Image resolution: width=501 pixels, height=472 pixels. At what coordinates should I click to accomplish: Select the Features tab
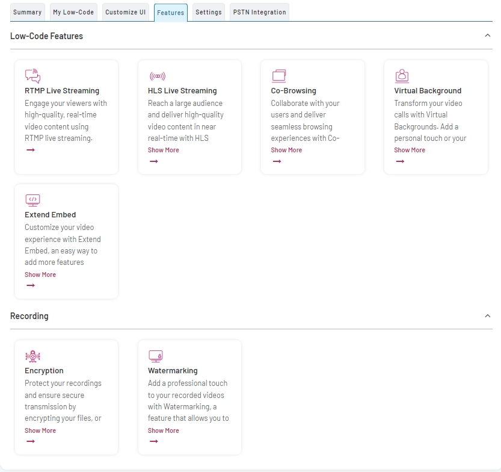pos(171,13)
